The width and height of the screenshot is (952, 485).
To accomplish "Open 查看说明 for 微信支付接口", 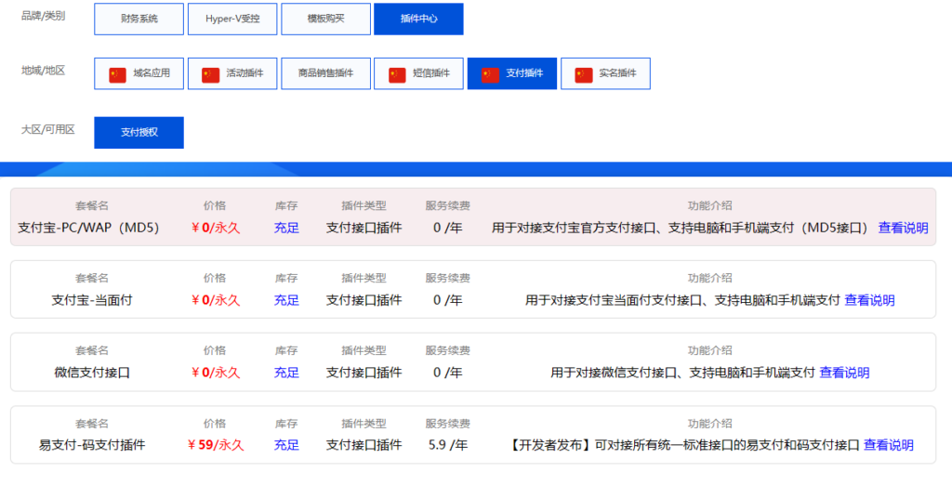I will (844, 372).
